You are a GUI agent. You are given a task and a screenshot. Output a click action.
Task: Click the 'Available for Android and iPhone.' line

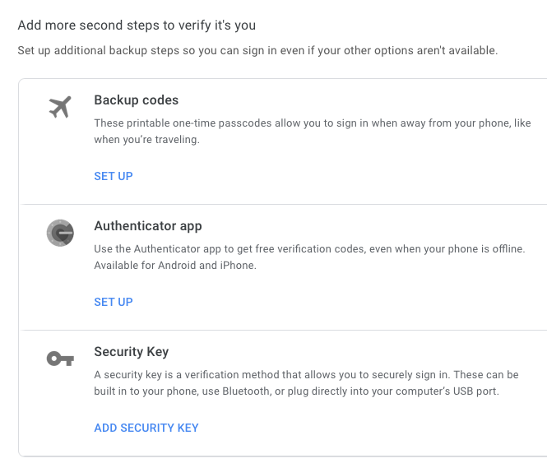(175, 266)
